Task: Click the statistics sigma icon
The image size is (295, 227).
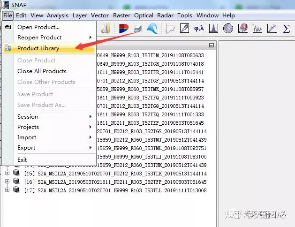Action: tap(287, 29)
